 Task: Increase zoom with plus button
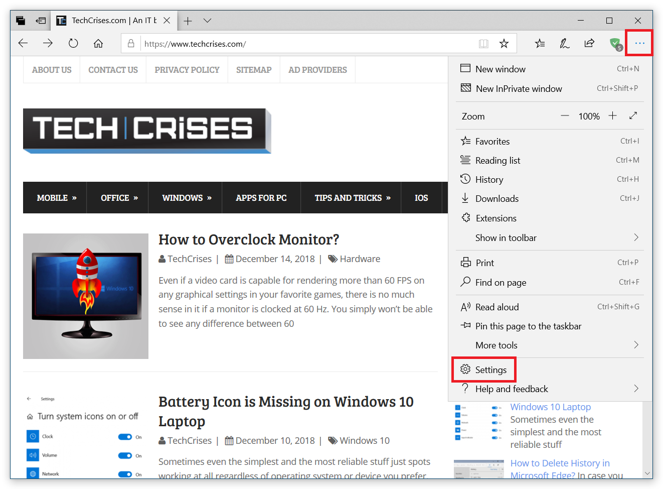tap(613, 116)
